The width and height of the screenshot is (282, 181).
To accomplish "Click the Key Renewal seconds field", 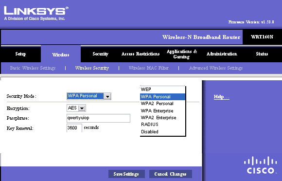I will 74,128.
